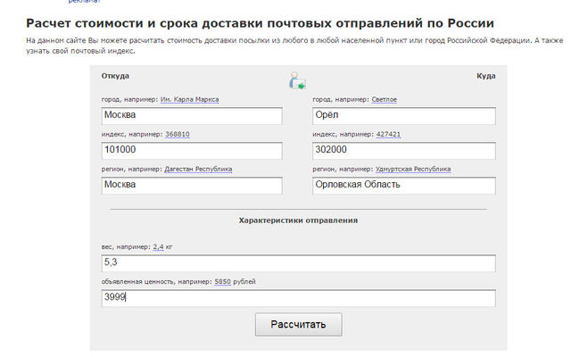Click the Дагестан Республика example link
This screenshot has height=357, width=588.
point(198,168)
